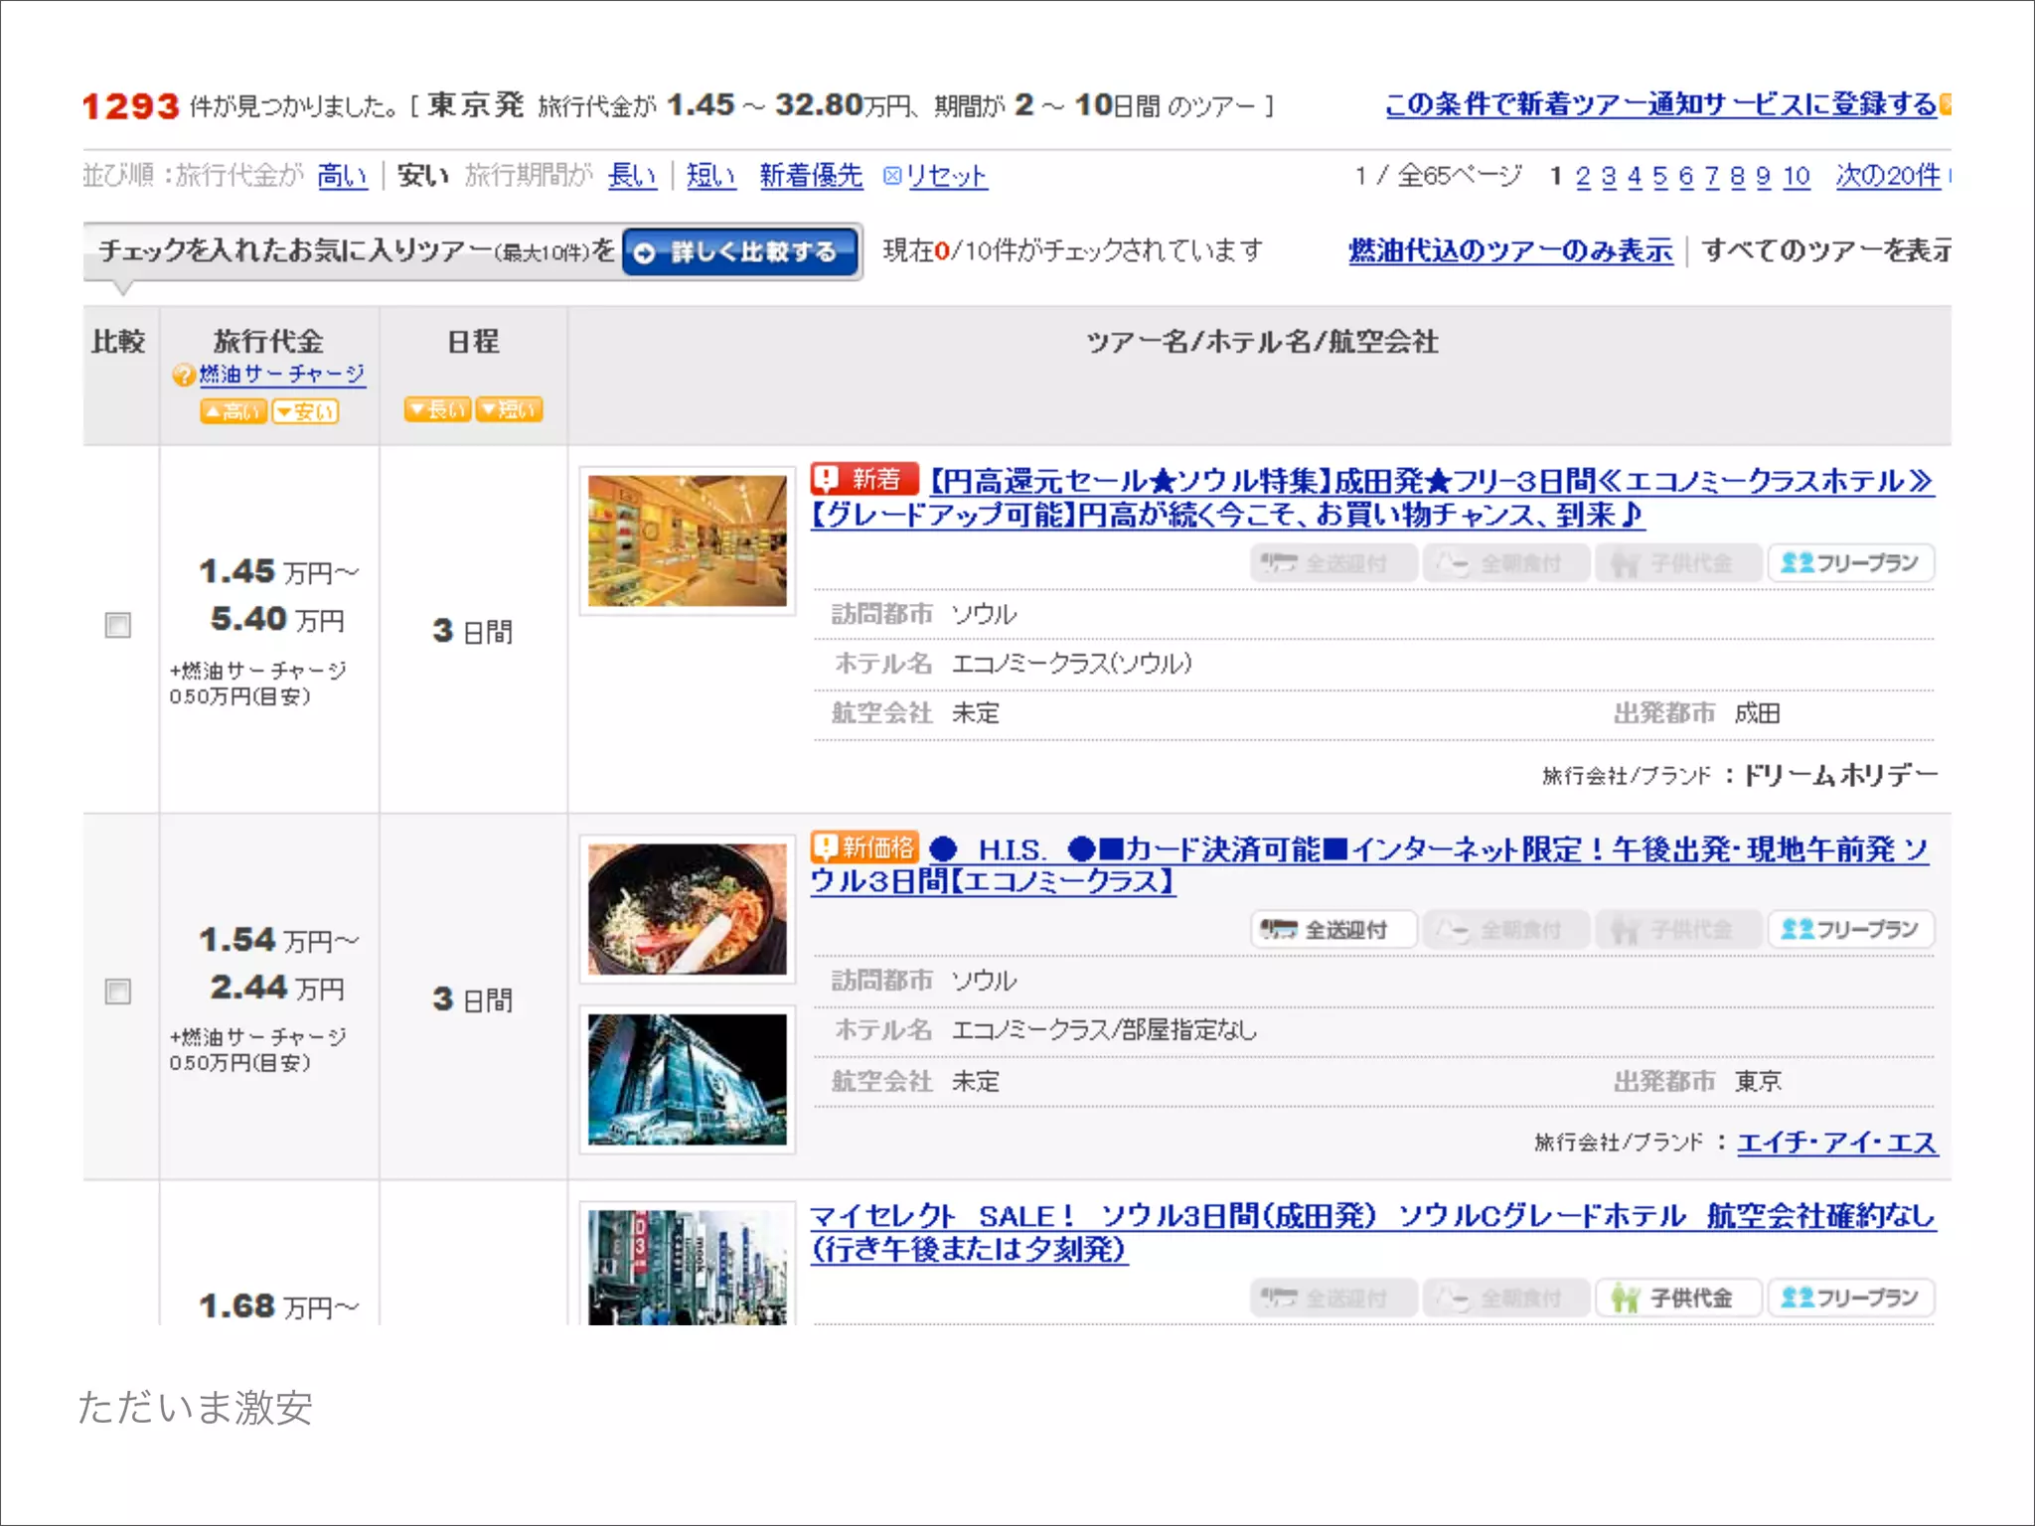
Task: Check the compare box for 1.45万円 tour
Action: [118, 625]
